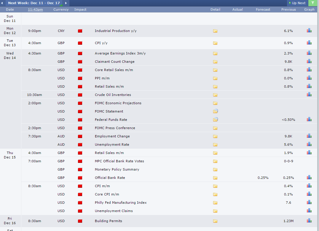Screen dimensions: 319x231
Task: Select the Average Earnings Index 3m/y event
Action: pyautogui.click(x=120, y=53)
